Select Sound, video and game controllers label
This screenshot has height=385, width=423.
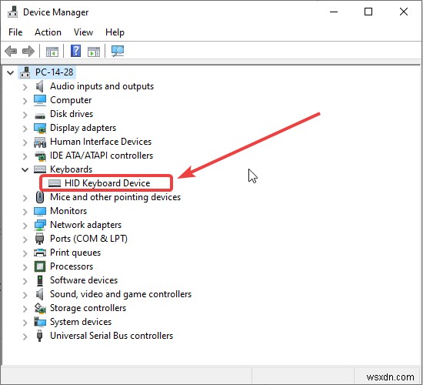click(121, 294)
